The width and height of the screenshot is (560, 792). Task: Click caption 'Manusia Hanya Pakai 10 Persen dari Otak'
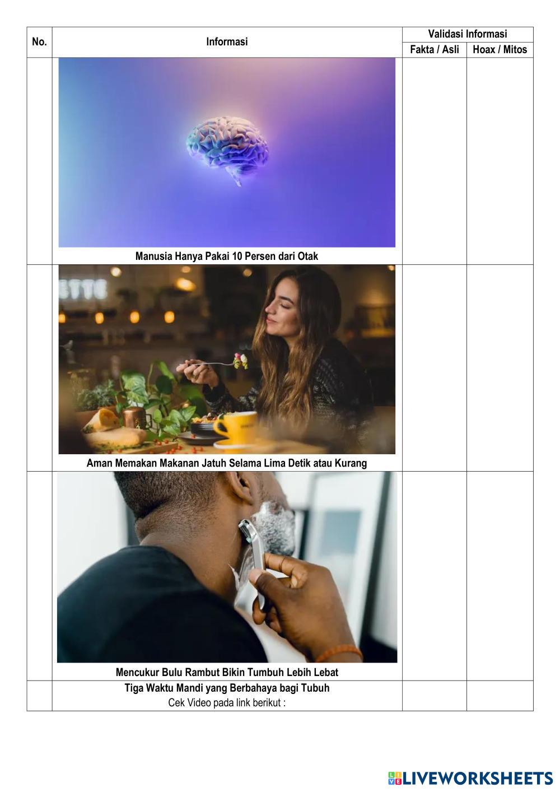tap(227, 256)
